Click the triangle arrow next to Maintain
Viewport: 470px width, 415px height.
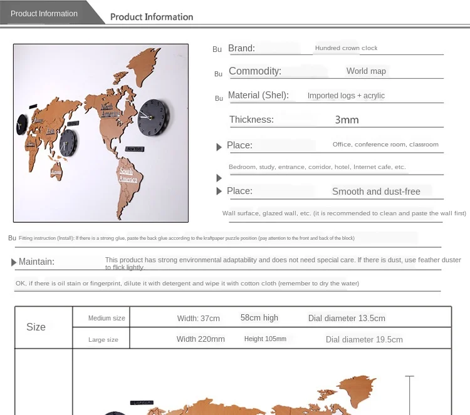click(x=14, y=262)
